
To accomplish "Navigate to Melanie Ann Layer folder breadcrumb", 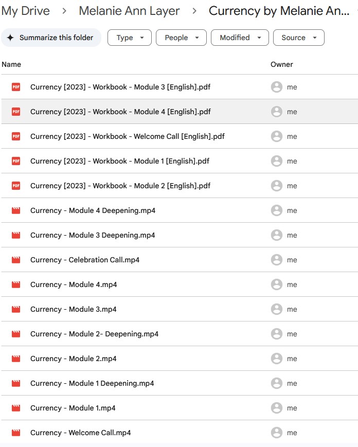I will (129, 11).
